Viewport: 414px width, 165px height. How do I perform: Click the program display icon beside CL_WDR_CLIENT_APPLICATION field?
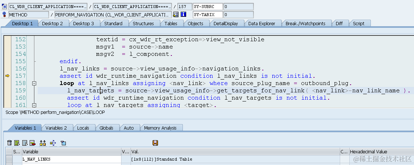(4, 7)
